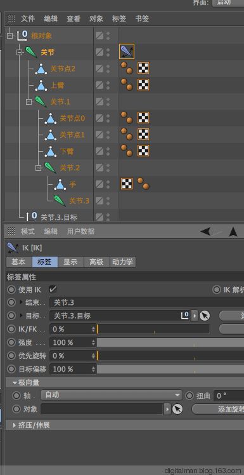Select the sphere tag icon on 关节点0
Screen dimensions: 244x475
[x=127, y=117]
